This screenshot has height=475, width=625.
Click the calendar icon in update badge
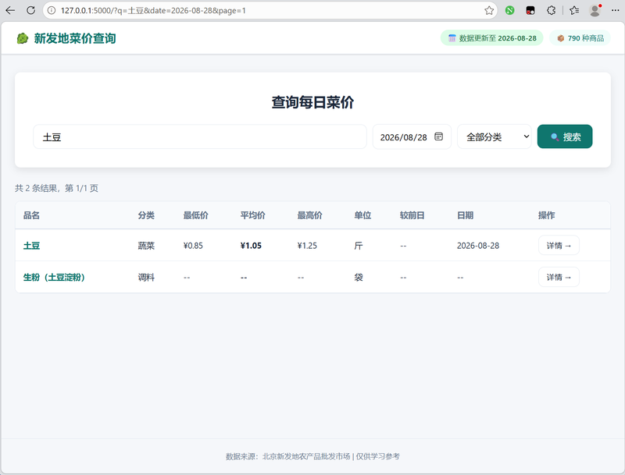coord(452,38)
